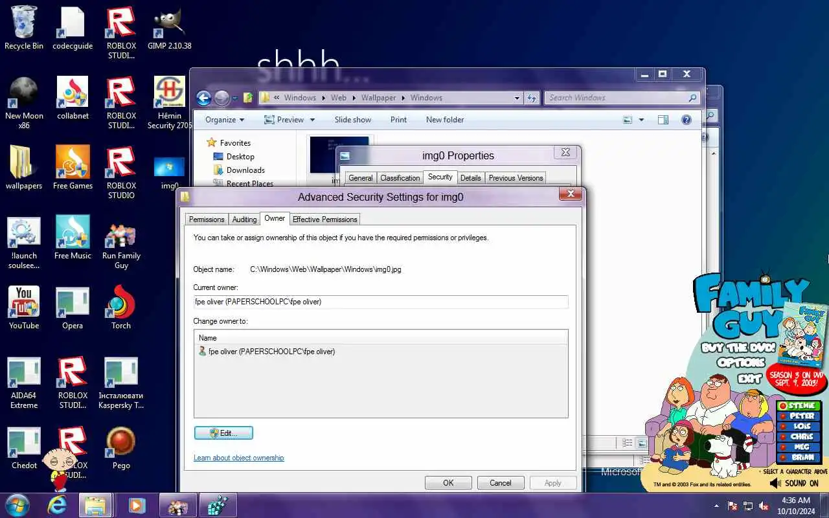Expand breadcrumb arrow after Web
829x518 pixels.
pos(354,98)
